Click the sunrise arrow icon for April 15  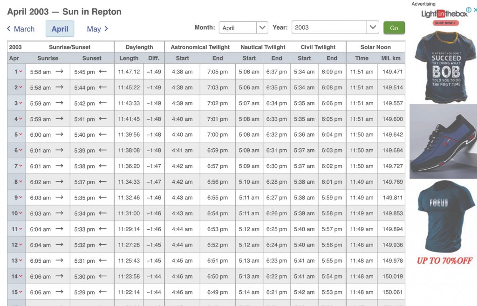(59, 292)
